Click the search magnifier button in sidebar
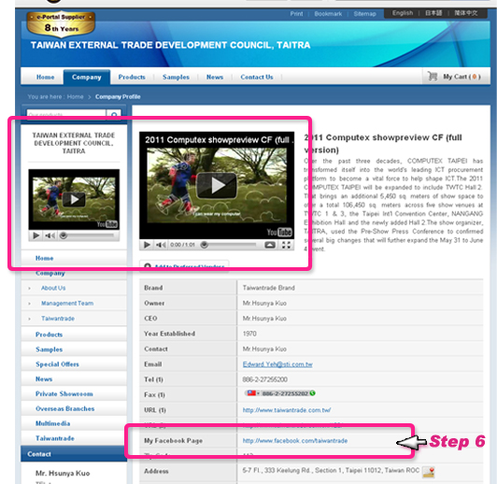The width and height of the screenshot is (497, 484). (114, 114)
